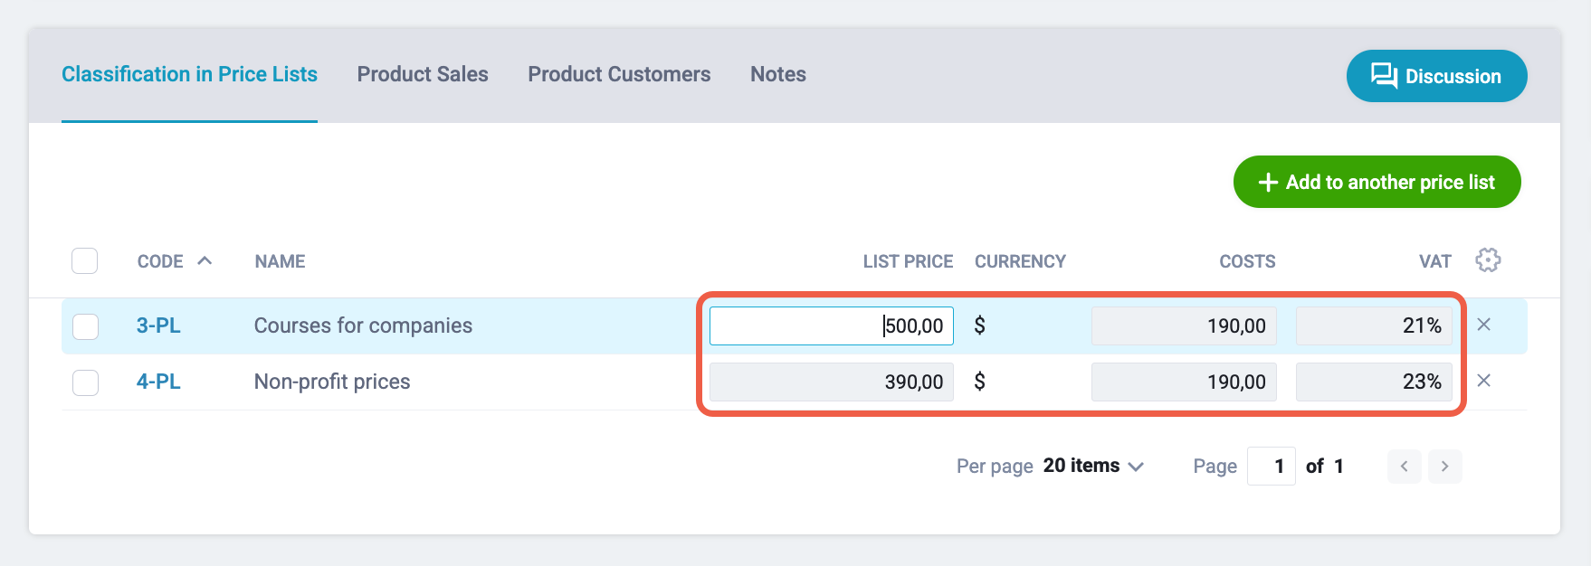Viewport: 1591px width, 566px height.
Task: Switch to the Product Customers tab
Action: pos(619,74)
